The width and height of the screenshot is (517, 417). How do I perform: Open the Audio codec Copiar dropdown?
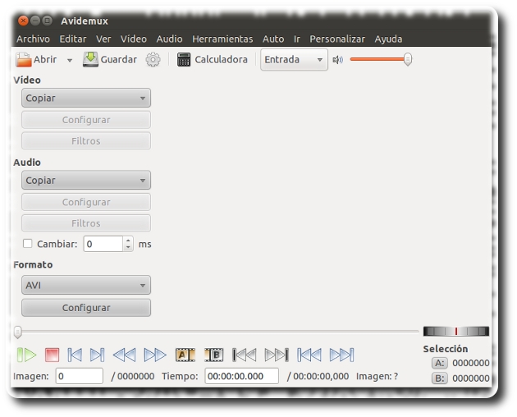(x=86, y=180)
